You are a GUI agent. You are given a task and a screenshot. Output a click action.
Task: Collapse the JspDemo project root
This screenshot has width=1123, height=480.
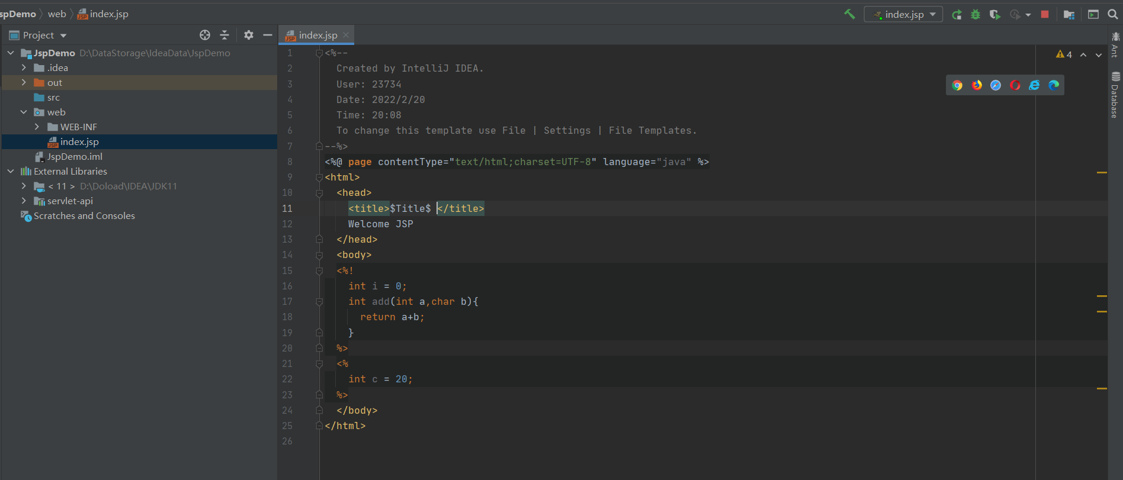pos(11,53)
